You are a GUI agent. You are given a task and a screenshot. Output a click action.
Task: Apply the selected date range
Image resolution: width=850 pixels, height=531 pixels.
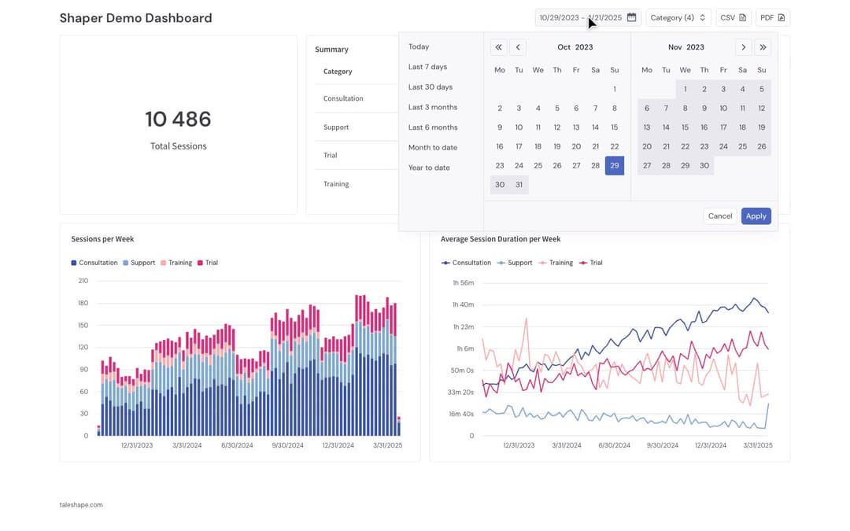(756, 216)
